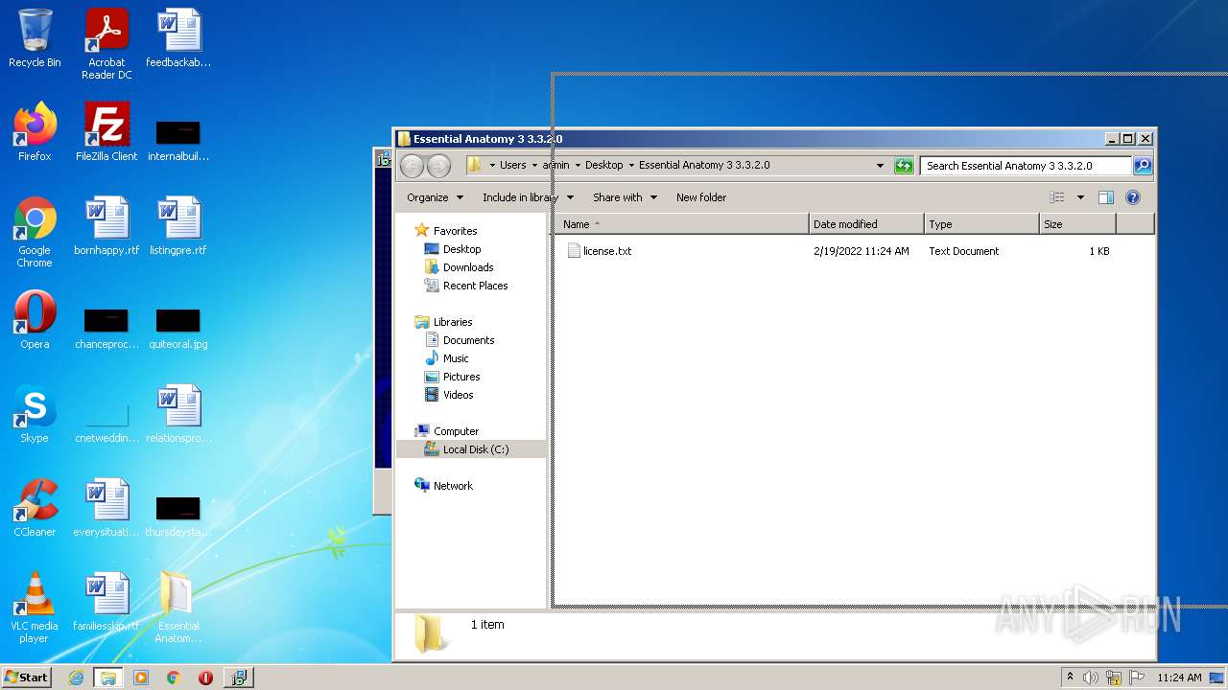
Task: Expand the Desktop breadcrumb arrow
Action: coord(631,165)
